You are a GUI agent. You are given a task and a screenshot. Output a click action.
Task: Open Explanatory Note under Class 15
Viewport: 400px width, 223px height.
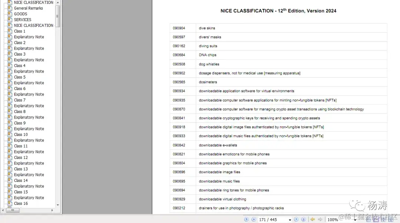click(29, 198)
